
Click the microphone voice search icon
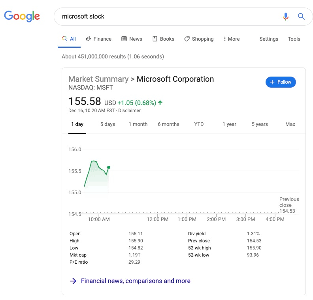(x=286, y=17)
